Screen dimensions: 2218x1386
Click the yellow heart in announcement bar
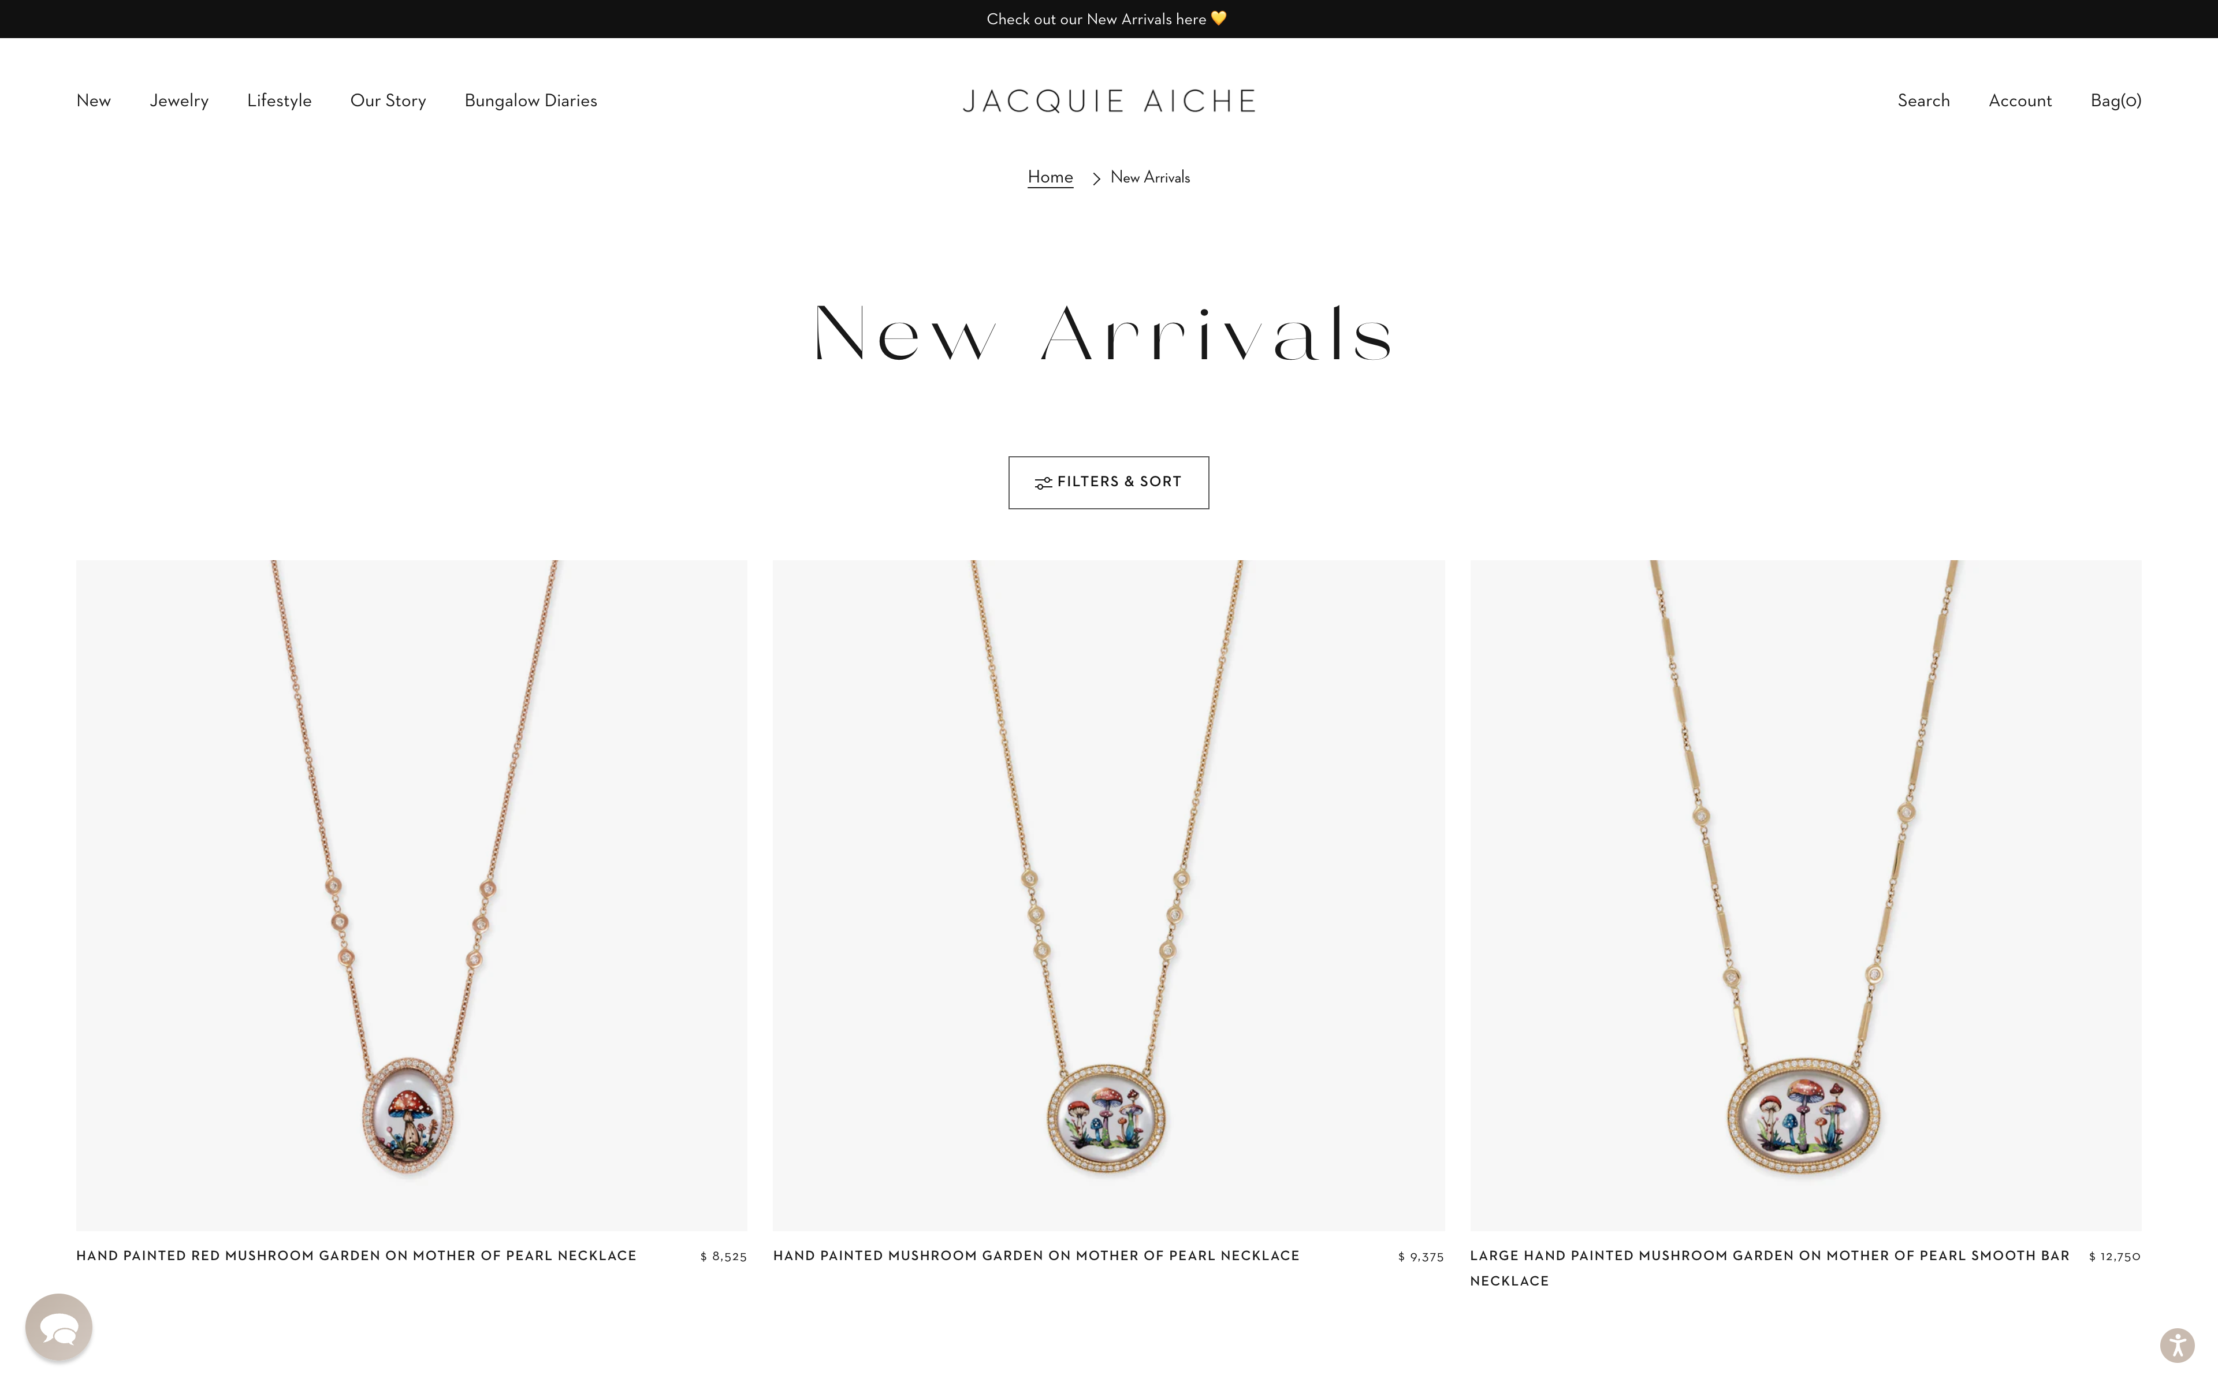1219,18
